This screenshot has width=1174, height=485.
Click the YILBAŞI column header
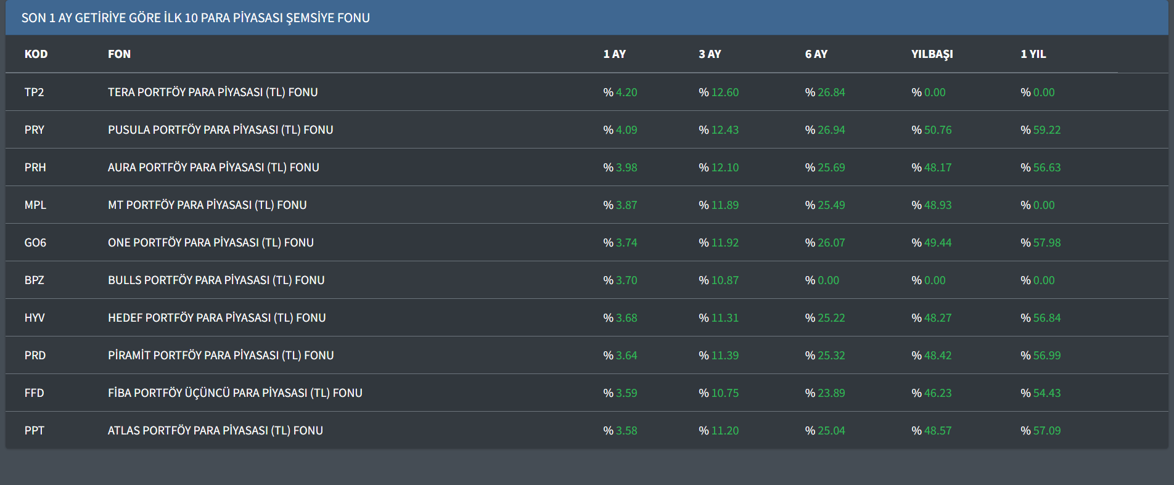(x=932, y=54)
